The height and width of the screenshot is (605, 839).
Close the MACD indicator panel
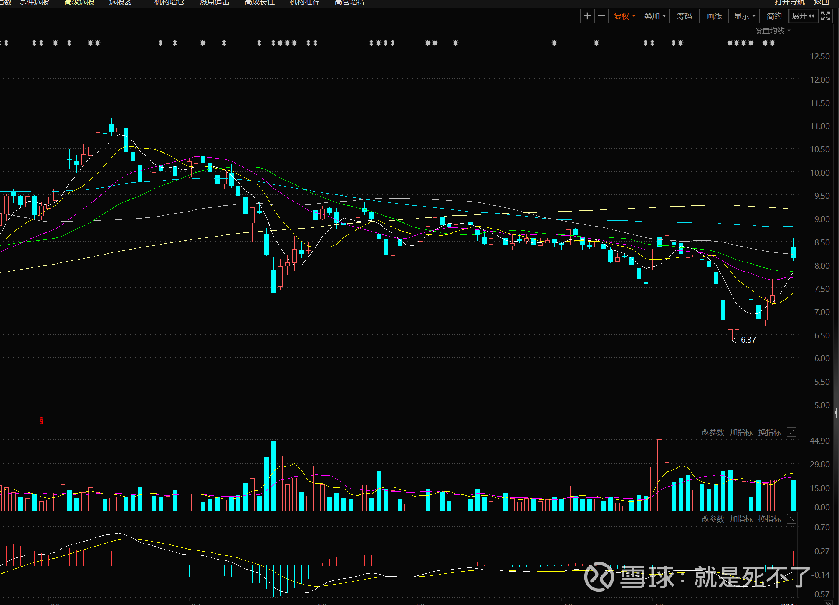[x=791, y=519]
